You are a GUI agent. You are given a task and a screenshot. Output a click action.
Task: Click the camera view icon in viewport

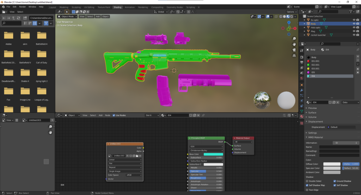294,56
